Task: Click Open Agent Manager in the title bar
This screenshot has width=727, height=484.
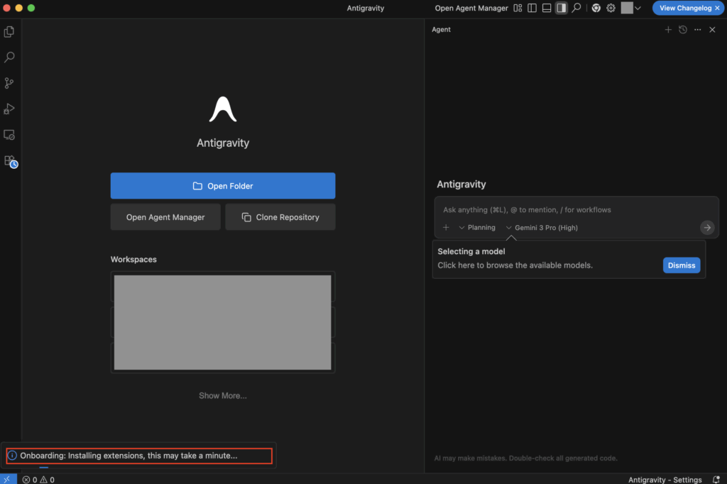Action: [x=471, y=8]
